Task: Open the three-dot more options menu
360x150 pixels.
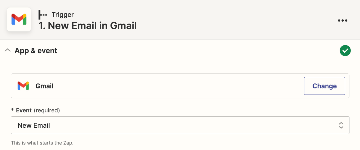Action: pyautogui.click(x=343, y=21)
